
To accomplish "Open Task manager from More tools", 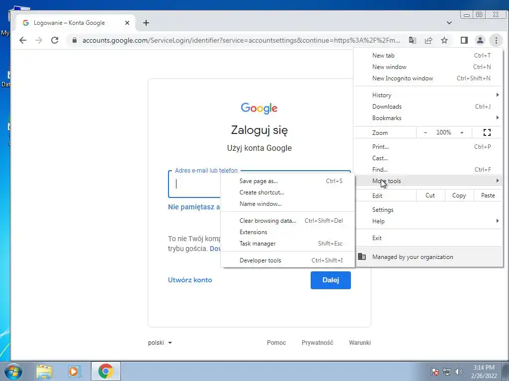I will (x=288, y=243).
